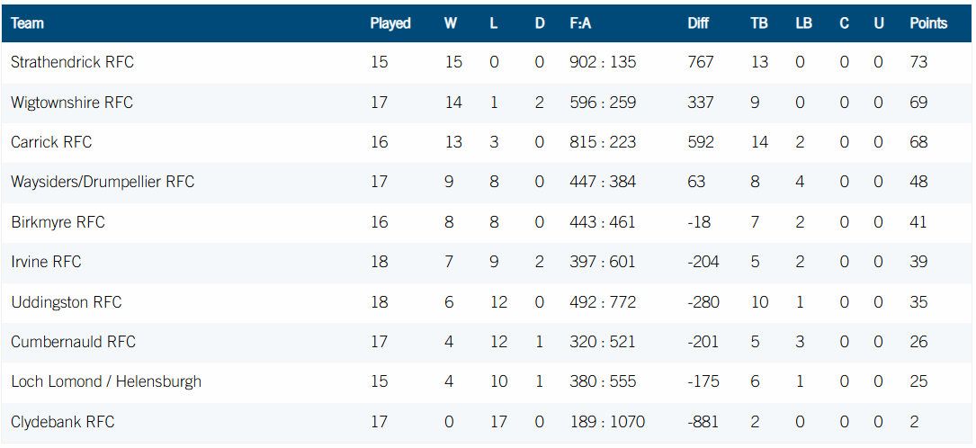The width and height of the screenshot is (976, 448).
Task: Select Birkmyre RFC team name
Action: [x=58, y=222]
